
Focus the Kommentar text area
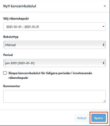pyautogui.click(x=55, y=96)
